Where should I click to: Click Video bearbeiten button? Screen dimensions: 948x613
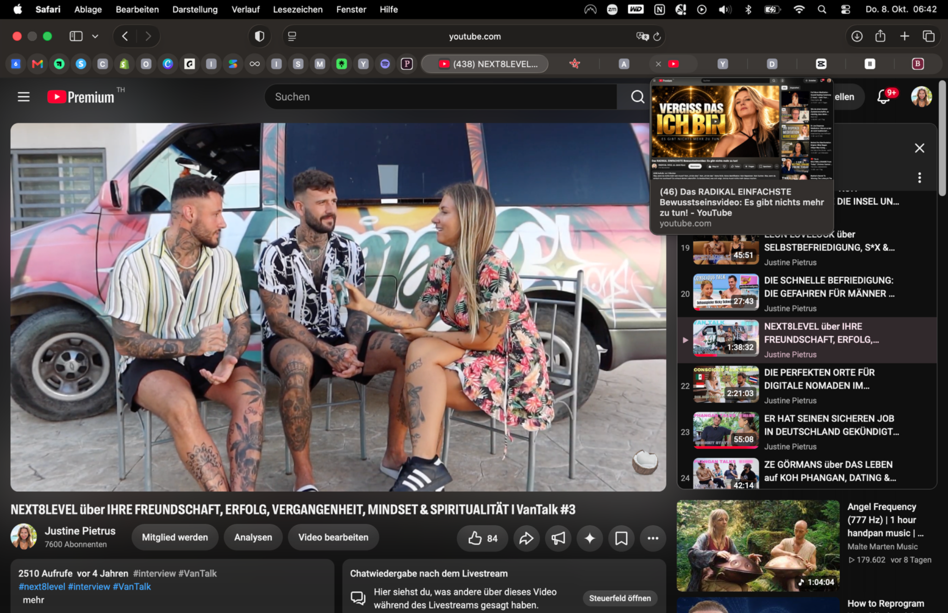point(333,538)
